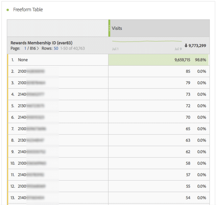Click the 9,659,715 visits cell
Screen dimensions: 217x205
coord(179,60)
